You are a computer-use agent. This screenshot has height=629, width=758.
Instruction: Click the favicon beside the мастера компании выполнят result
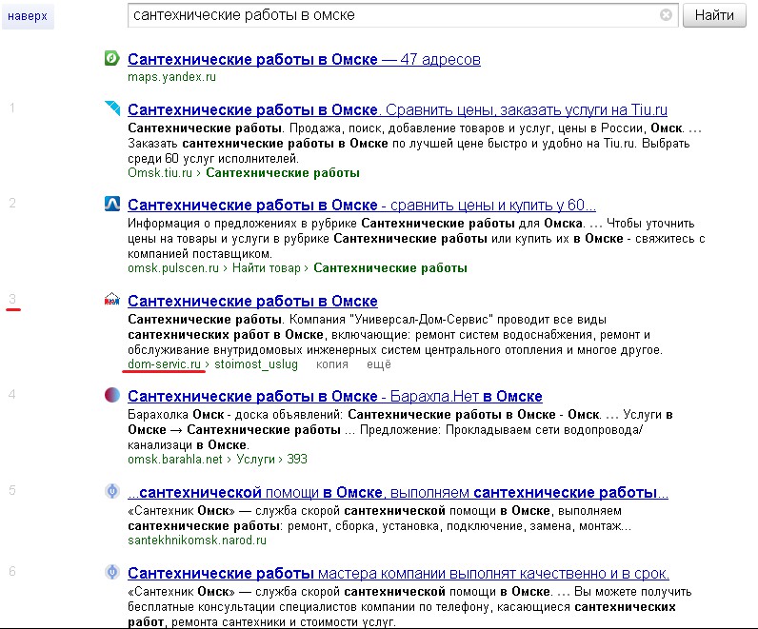tap(112, 572)
